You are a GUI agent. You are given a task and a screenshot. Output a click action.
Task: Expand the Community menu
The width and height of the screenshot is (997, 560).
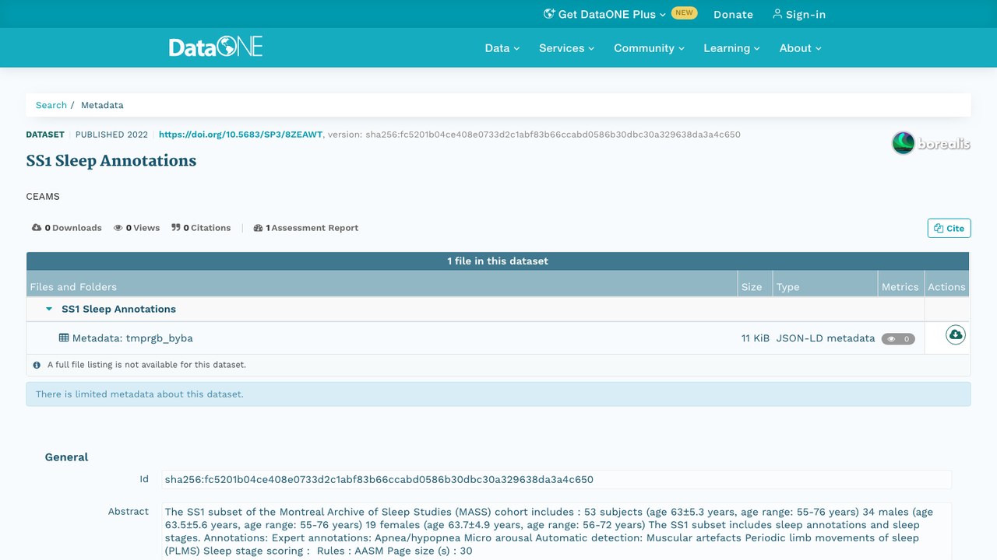(x=649, y=48)
